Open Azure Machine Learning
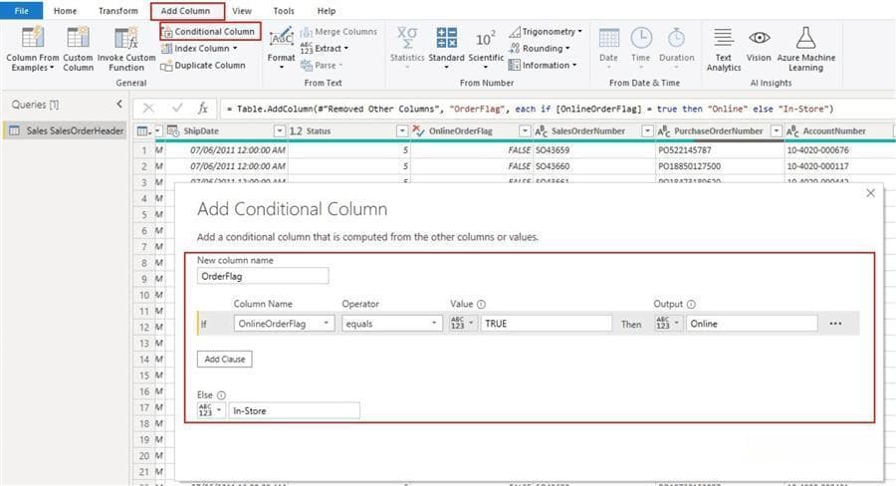Viewport: 896px width, 486px height. click(805, 49)
